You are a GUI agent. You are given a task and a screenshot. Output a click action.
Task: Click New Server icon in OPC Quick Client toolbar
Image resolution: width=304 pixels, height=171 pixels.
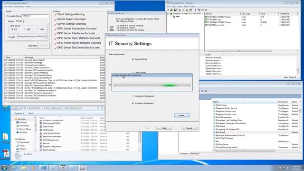tap(180, 10)
